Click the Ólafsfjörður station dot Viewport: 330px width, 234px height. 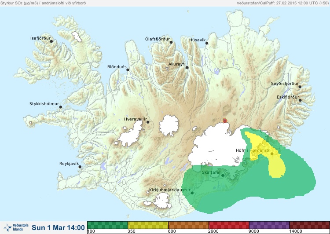[171, 42]
